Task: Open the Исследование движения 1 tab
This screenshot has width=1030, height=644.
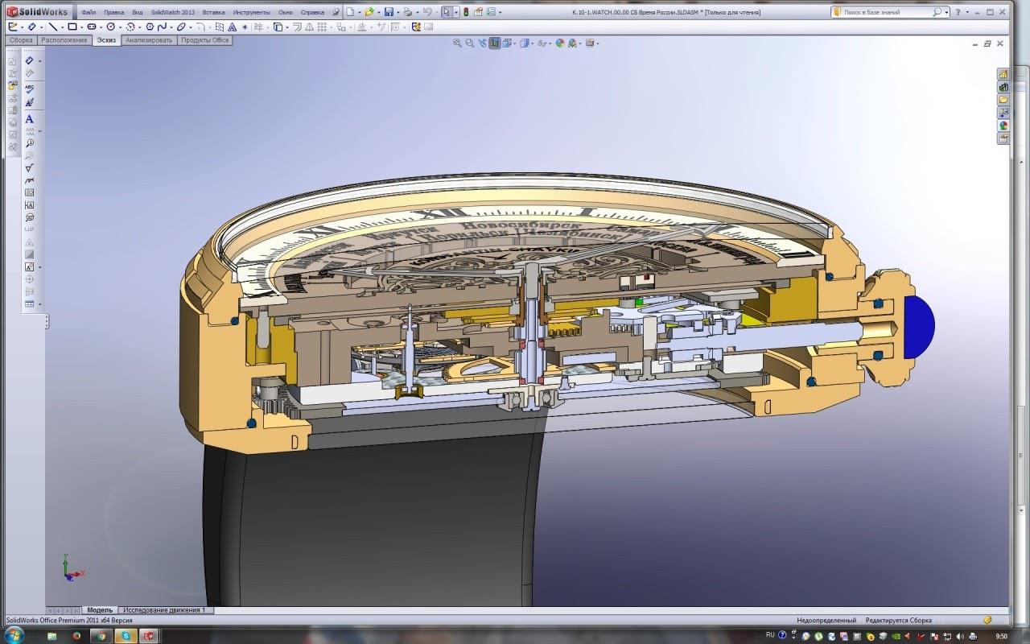Action: point(164,610)
